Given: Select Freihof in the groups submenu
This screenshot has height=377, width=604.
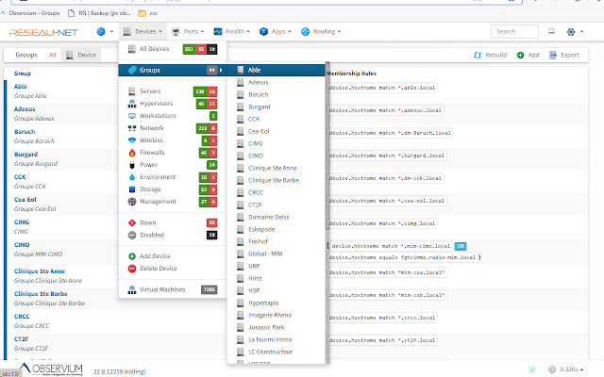Looking at the screenshot, I should pyautogui.click(x=276, y=241).
